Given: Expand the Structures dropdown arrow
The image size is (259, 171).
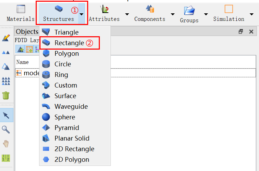Looking at the screenshot, I should click(82, 14).
